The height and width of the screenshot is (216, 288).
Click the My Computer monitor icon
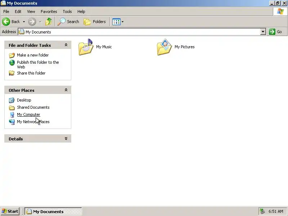(x=12, y=114)
